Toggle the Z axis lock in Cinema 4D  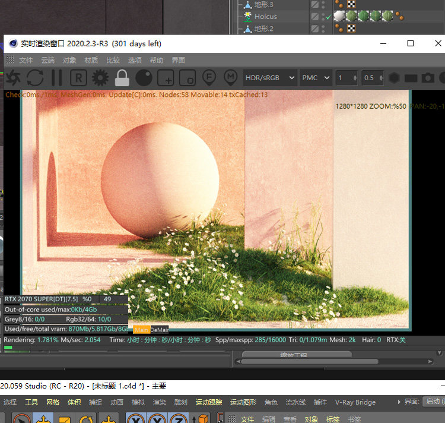(x=179, y=418)
